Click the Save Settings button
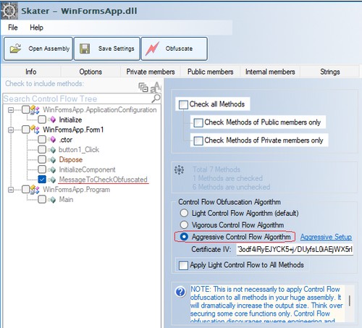Image resolution: width=362 pixels, height=328 pixels. click(x=107, y=49)
